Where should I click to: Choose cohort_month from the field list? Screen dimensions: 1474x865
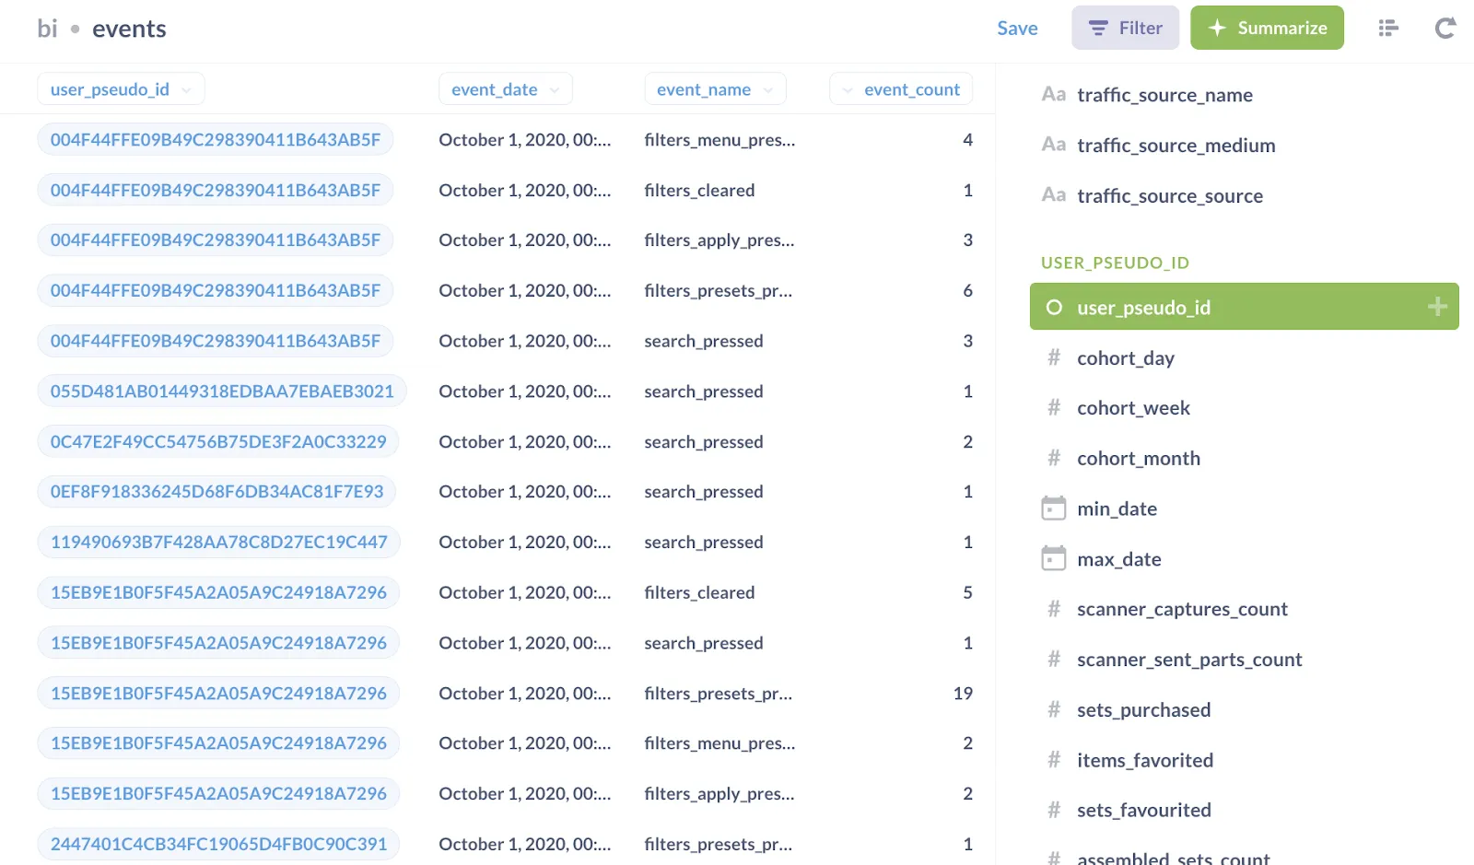click(x=1139, y=458)
